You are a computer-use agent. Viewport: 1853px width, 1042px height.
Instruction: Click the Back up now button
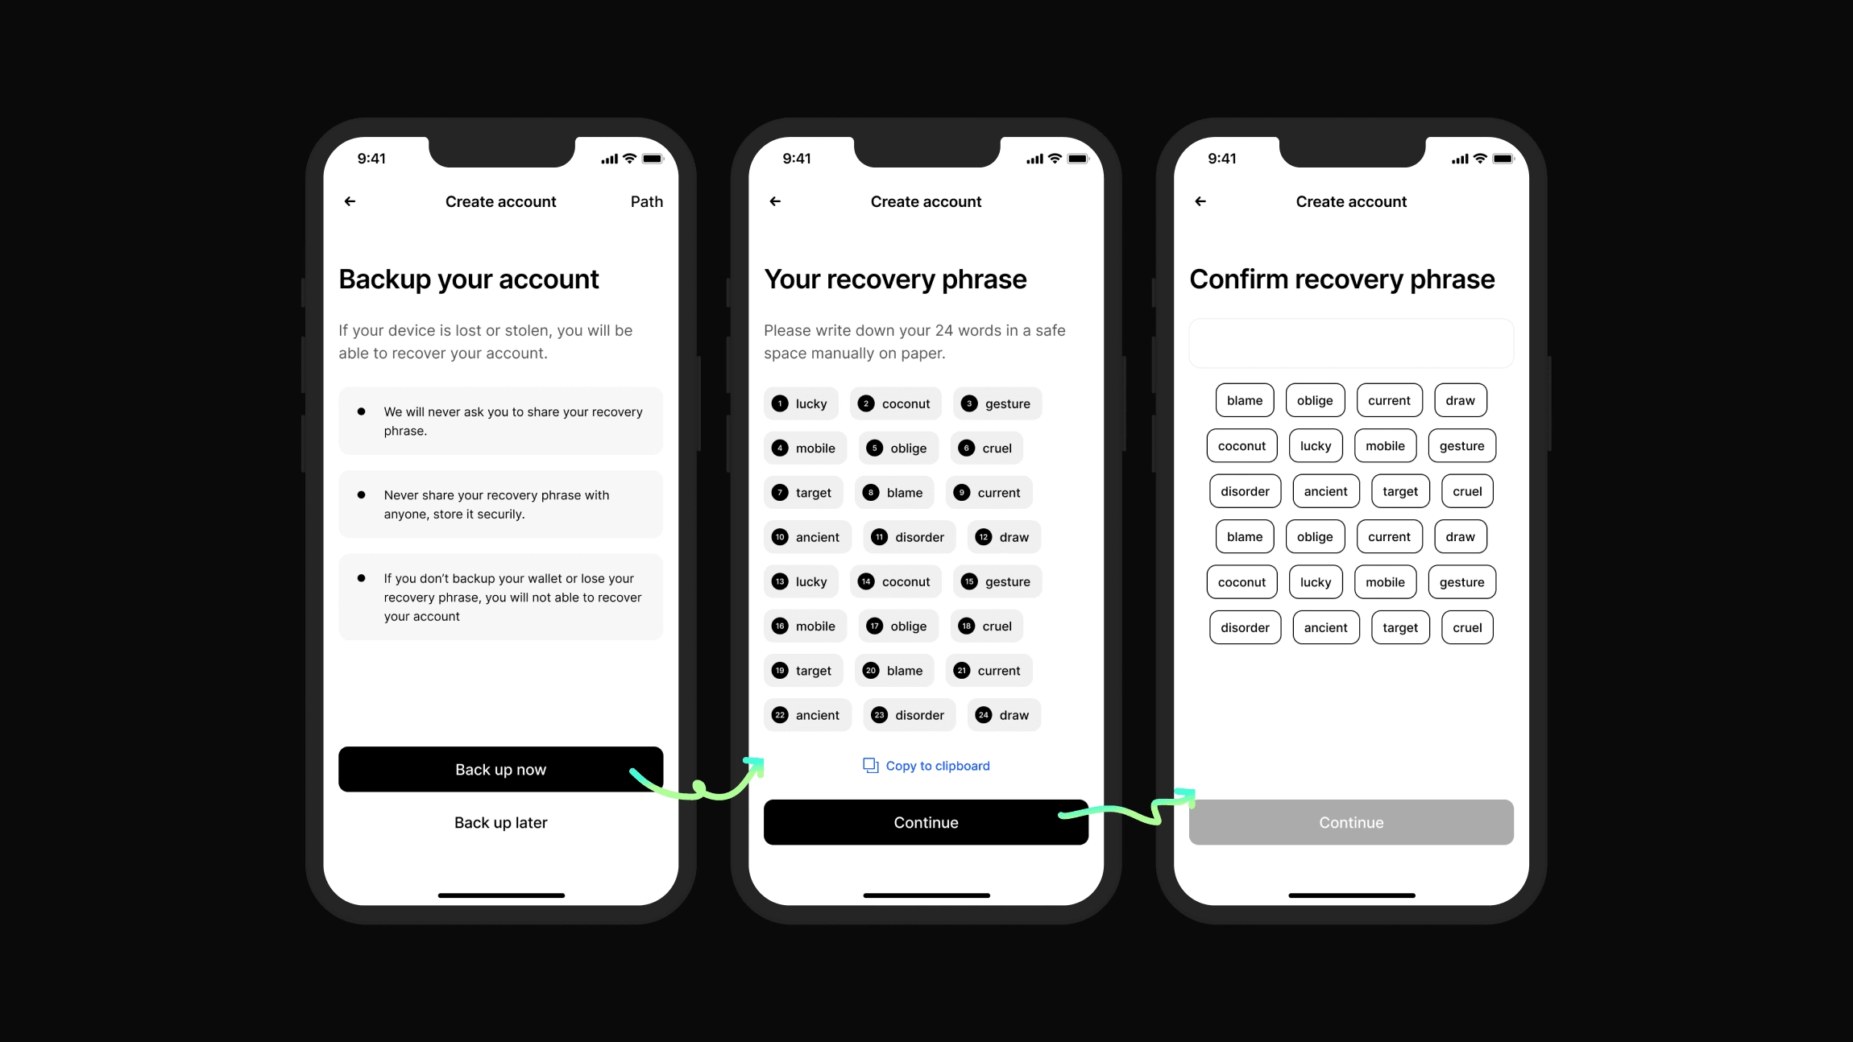pos(500,768)
